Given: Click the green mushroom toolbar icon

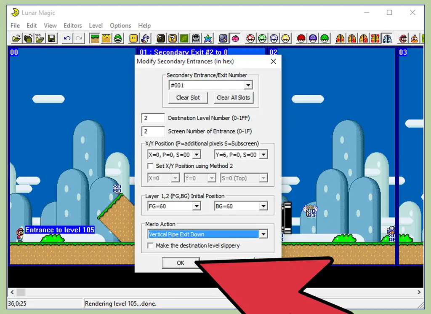Looking at the screenshot, I should point(262,38).
